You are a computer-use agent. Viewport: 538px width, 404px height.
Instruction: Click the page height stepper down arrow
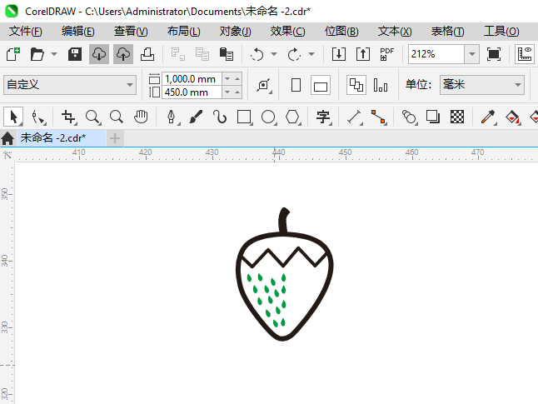click(x=227, y=92)
